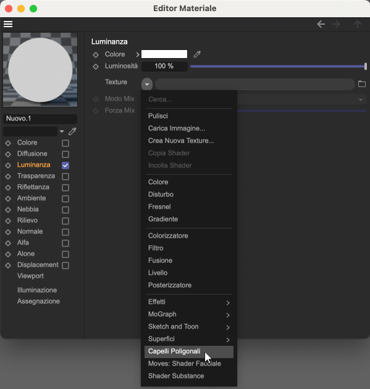Collapse the Texture shader dropdown arrow
The image size is (370, 389).
click(147, 84)
